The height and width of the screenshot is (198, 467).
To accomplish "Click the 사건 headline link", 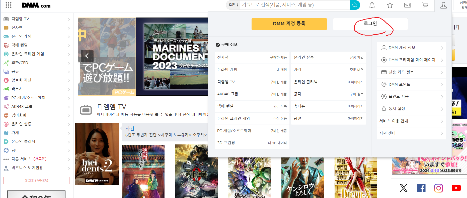I will [x=130, y=128].
